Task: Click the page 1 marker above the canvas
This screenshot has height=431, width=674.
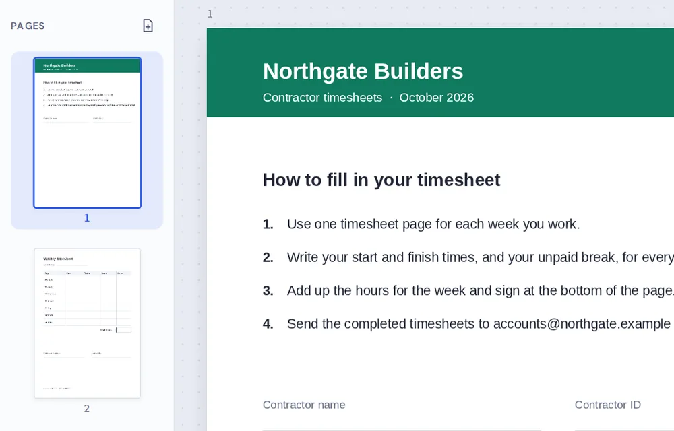Action: pyautogui.click(x=210, y=13)
